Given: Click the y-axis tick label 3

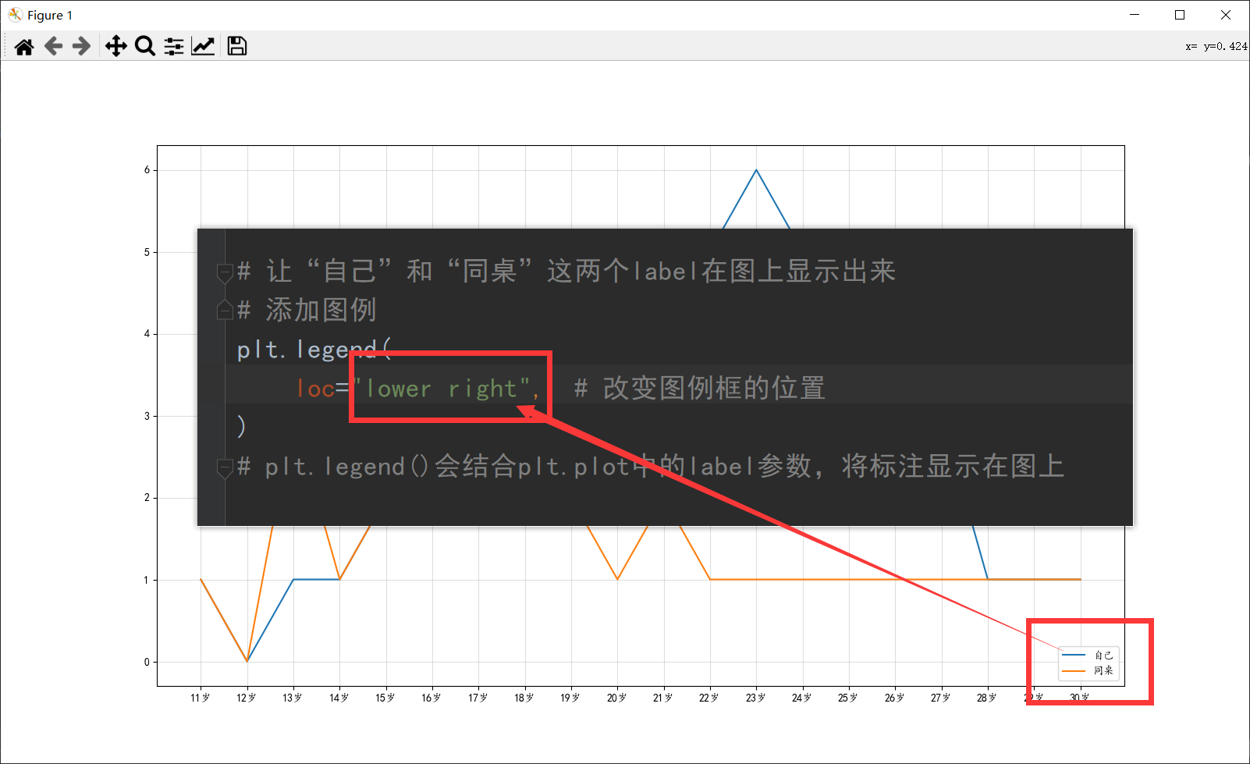Looking at the screenshot, I should (147, 416).
